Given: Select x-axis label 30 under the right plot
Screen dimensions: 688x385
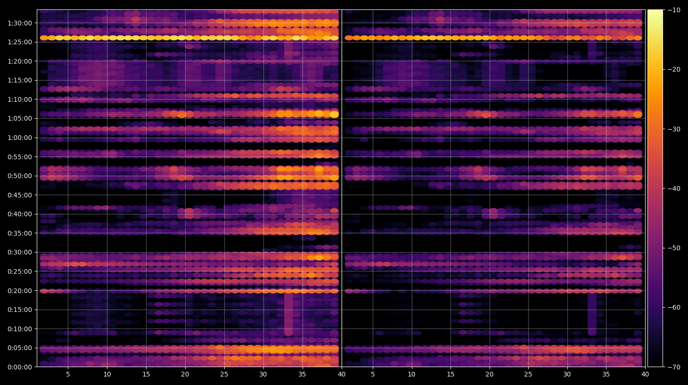Looking at the screenshot, I should coord(567,375).
